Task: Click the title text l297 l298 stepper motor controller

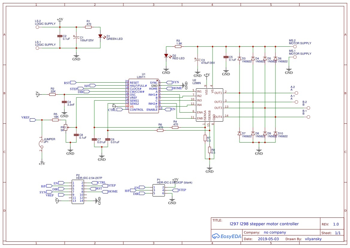Action: coord(264,224)
